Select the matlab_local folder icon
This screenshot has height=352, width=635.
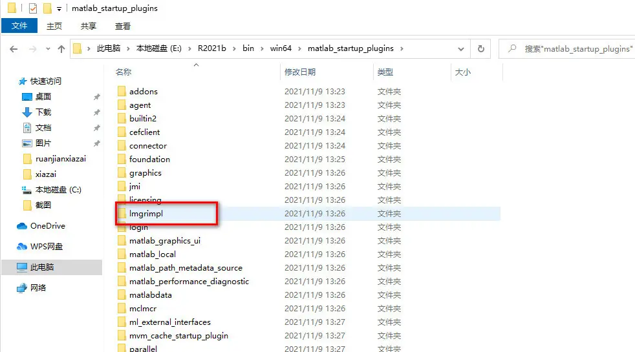click(122, 254)
